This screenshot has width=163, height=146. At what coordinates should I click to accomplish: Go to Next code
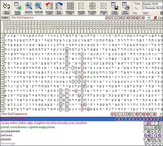(59, 6)
